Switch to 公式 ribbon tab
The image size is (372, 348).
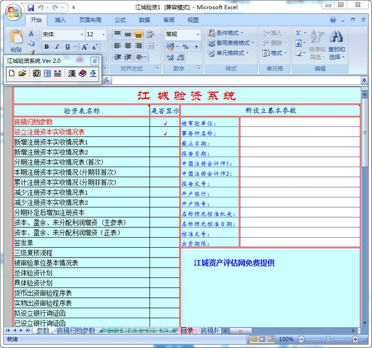click(120, 20)
